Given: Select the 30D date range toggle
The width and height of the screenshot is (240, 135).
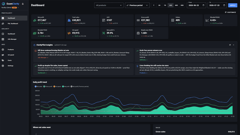Looking at the screenshot, I should pyautogui.click(x=170, y=5).
